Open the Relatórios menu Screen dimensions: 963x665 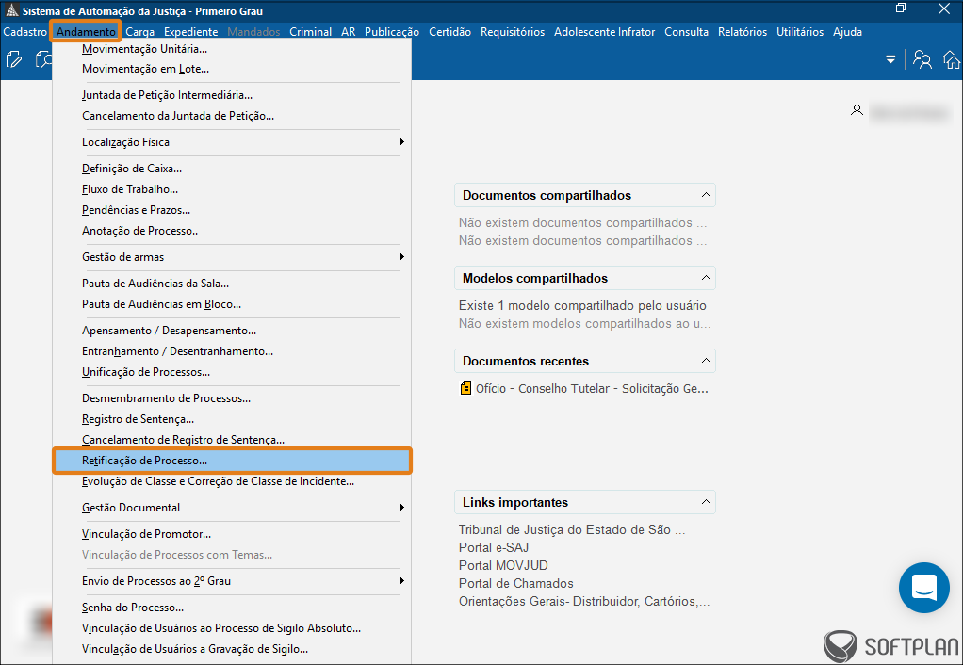(x=742, y=32)
